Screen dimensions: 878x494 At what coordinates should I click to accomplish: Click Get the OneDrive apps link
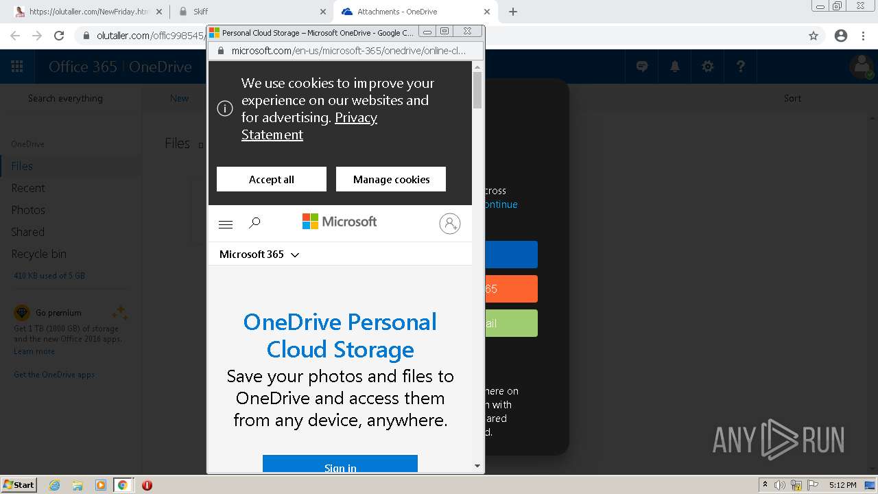point(54,375)
